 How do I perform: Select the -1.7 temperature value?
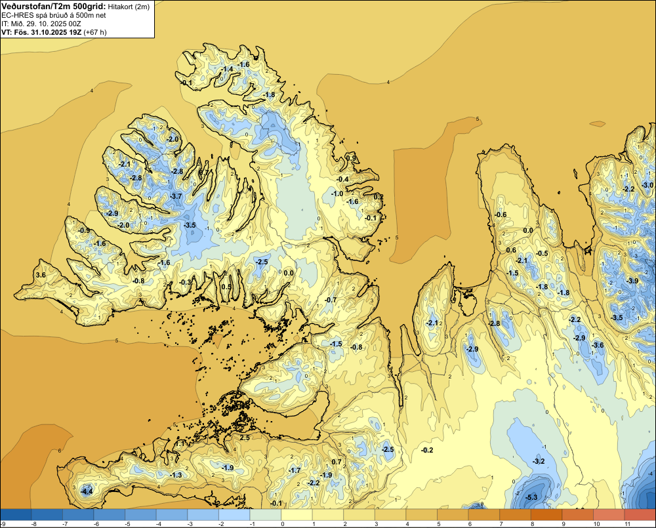click(295, 470)
